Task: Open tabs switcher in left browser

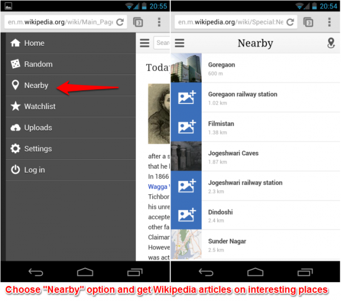Action: tap(138, 22)
